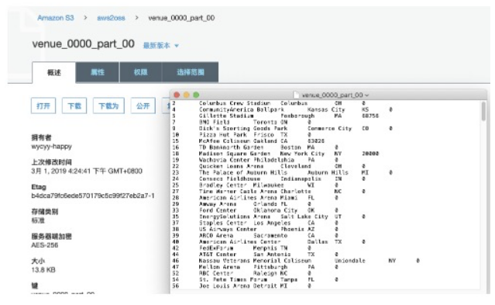495x305 pixels.
Task: Click the Gillette Stadium row
Action: tap(275, 116)
